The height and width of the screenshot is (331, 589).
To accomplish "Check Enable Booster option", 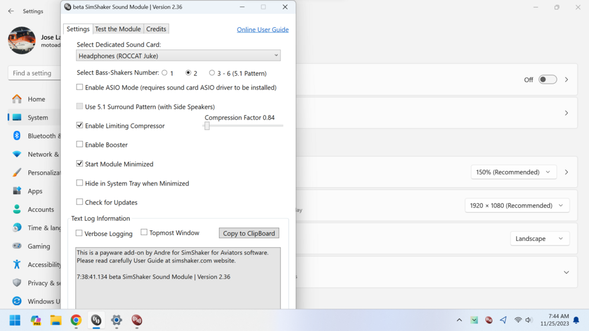I will pos(80,144).
